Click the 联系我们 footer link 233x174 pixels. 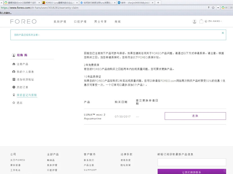tap(89, 160)
